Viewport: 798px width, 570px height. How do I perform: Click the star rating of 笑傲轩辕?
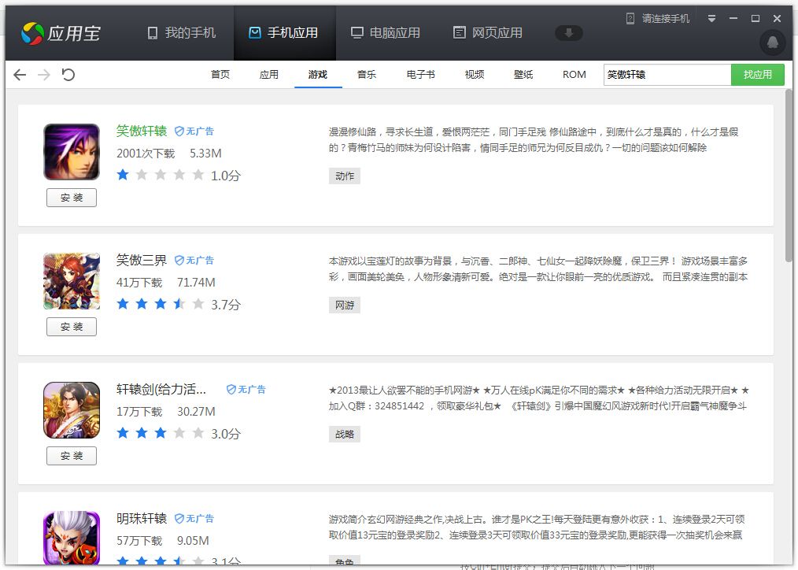point(161,175)
